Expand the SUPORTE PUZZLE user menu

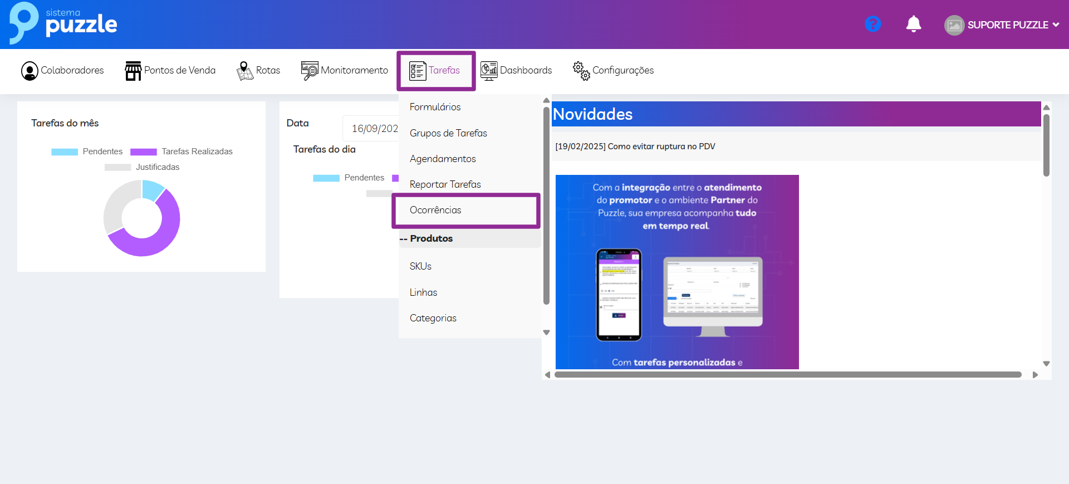click(x=1002, y=25)
